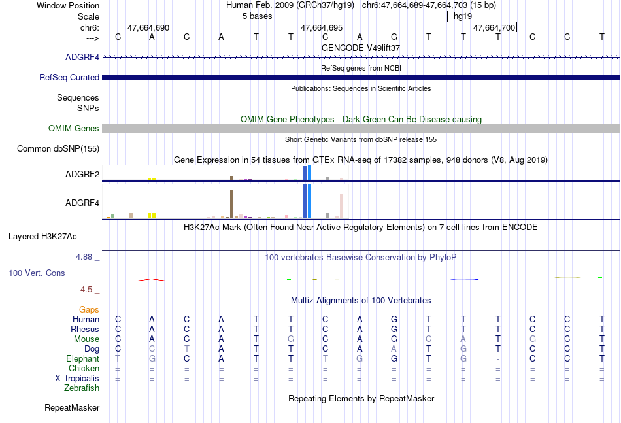This screenshot has width=621, height=423.
Task: Click the Zebrafish alignment row label
Action: tap(82, 388)
